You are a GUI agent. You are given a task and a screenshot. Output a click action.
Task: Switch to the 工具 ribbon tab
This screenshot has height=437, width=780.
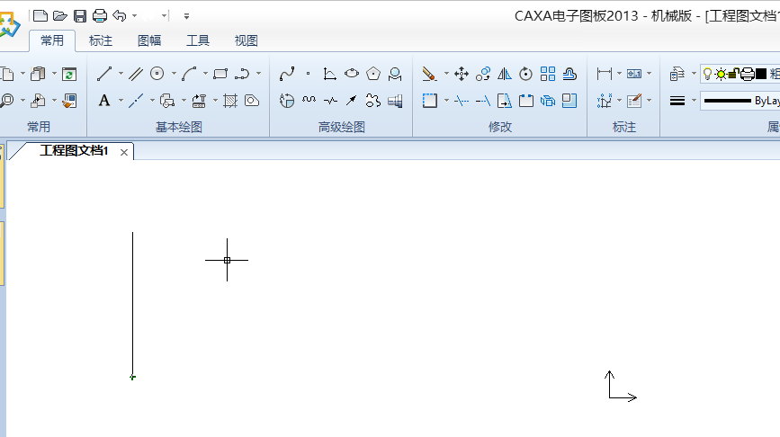point(198,40)
